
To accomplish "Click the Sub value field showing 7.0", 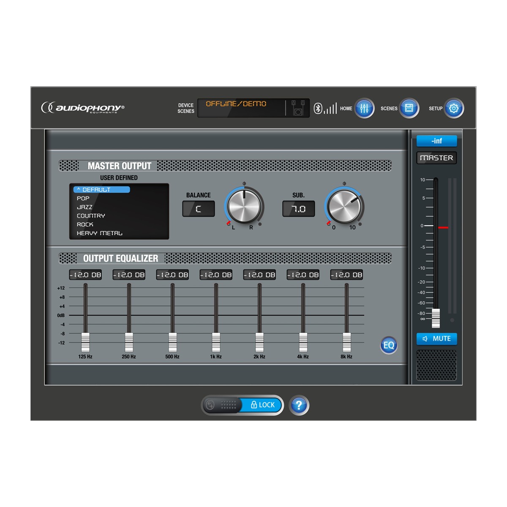I will coord(299,209).
